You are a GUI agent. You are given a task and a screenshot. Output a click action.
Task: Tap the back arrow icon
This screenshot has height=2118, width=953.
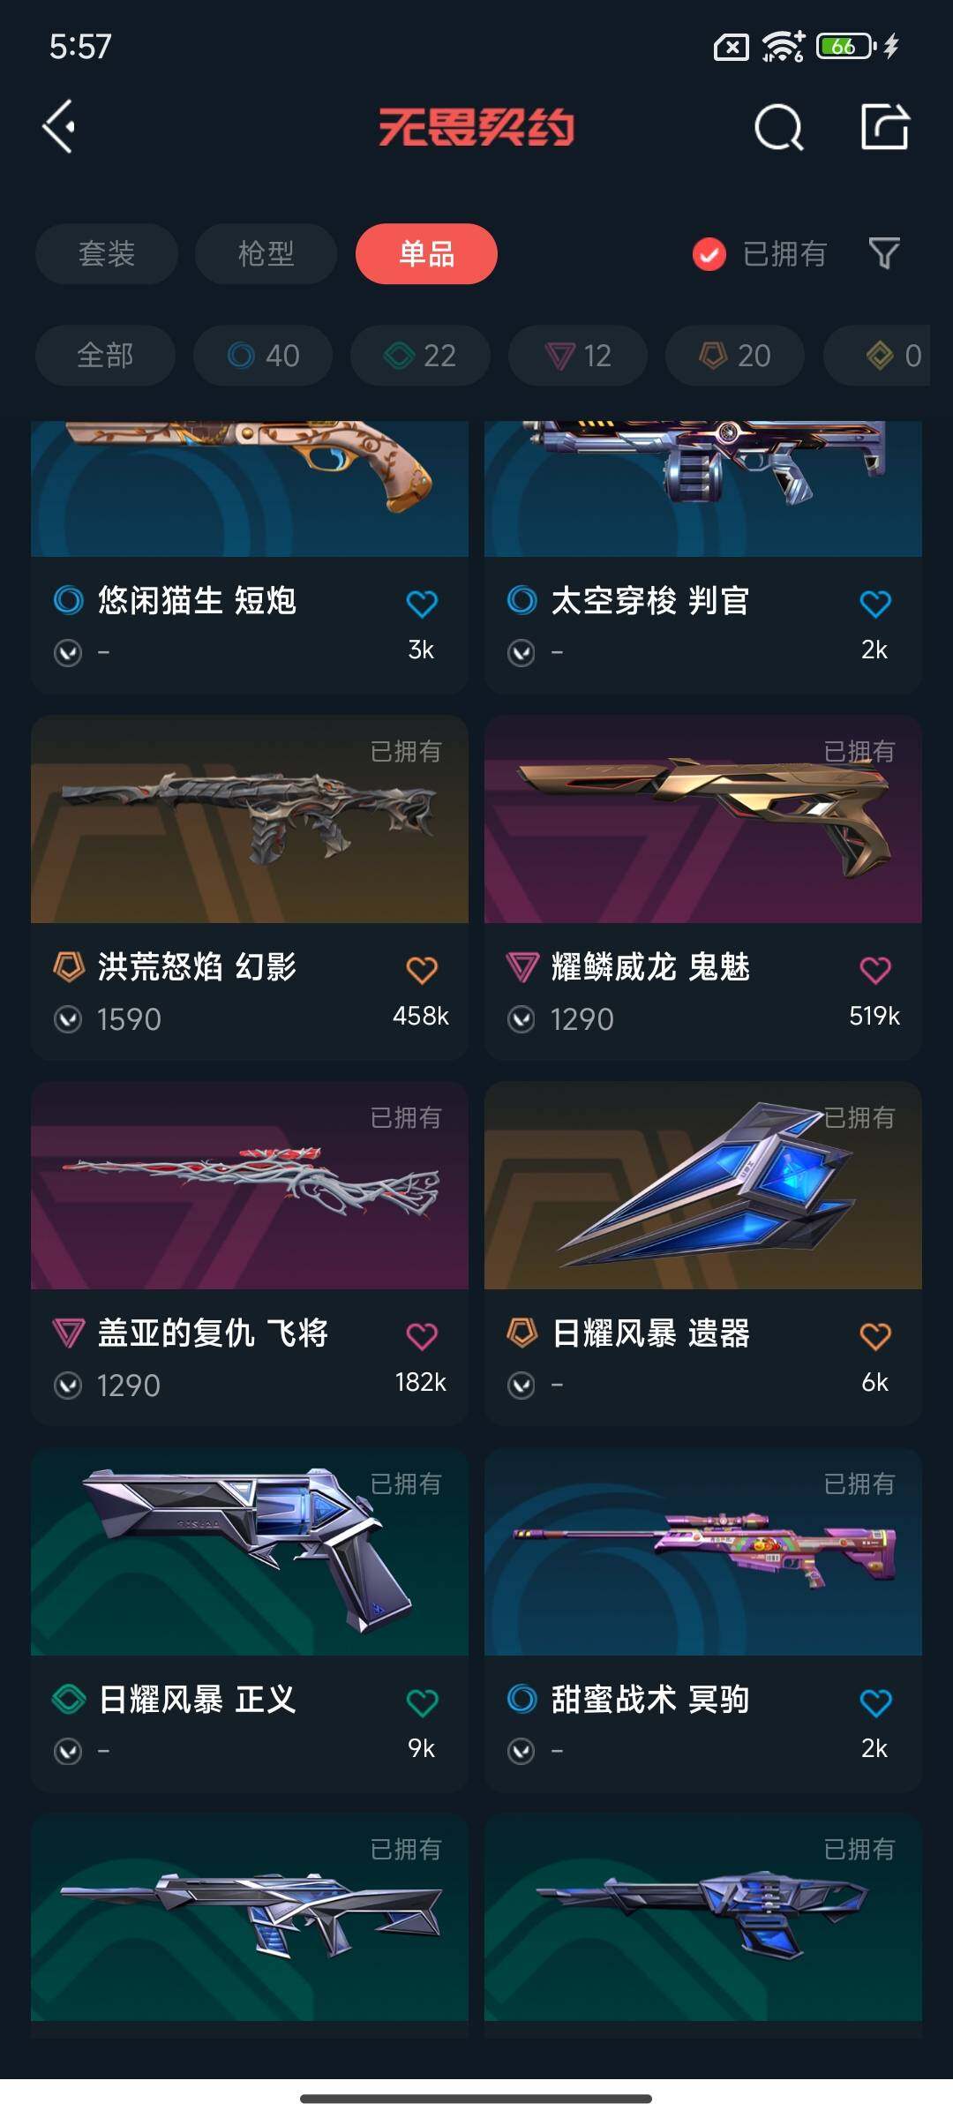pos(59,127)
